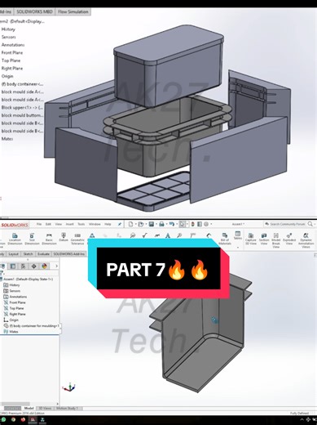Viewport: 317px width, 425px height.
Task: Click the New document icon
Action: 130,224
